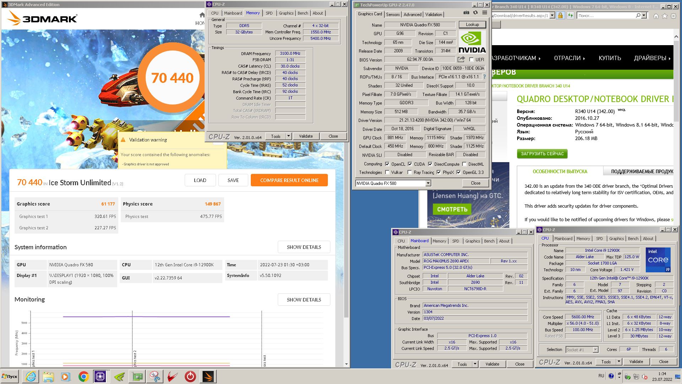Switch to GPU-Z taskbar icon
This screenshot has height=384, width=682.
click(x=137, y=376)
